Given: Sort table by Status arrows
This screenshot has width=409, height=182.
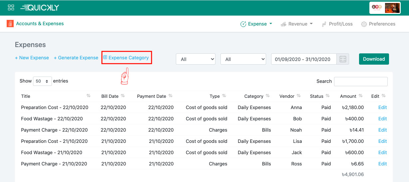Looking at the screenshot, I should click(x=328, y=96).
